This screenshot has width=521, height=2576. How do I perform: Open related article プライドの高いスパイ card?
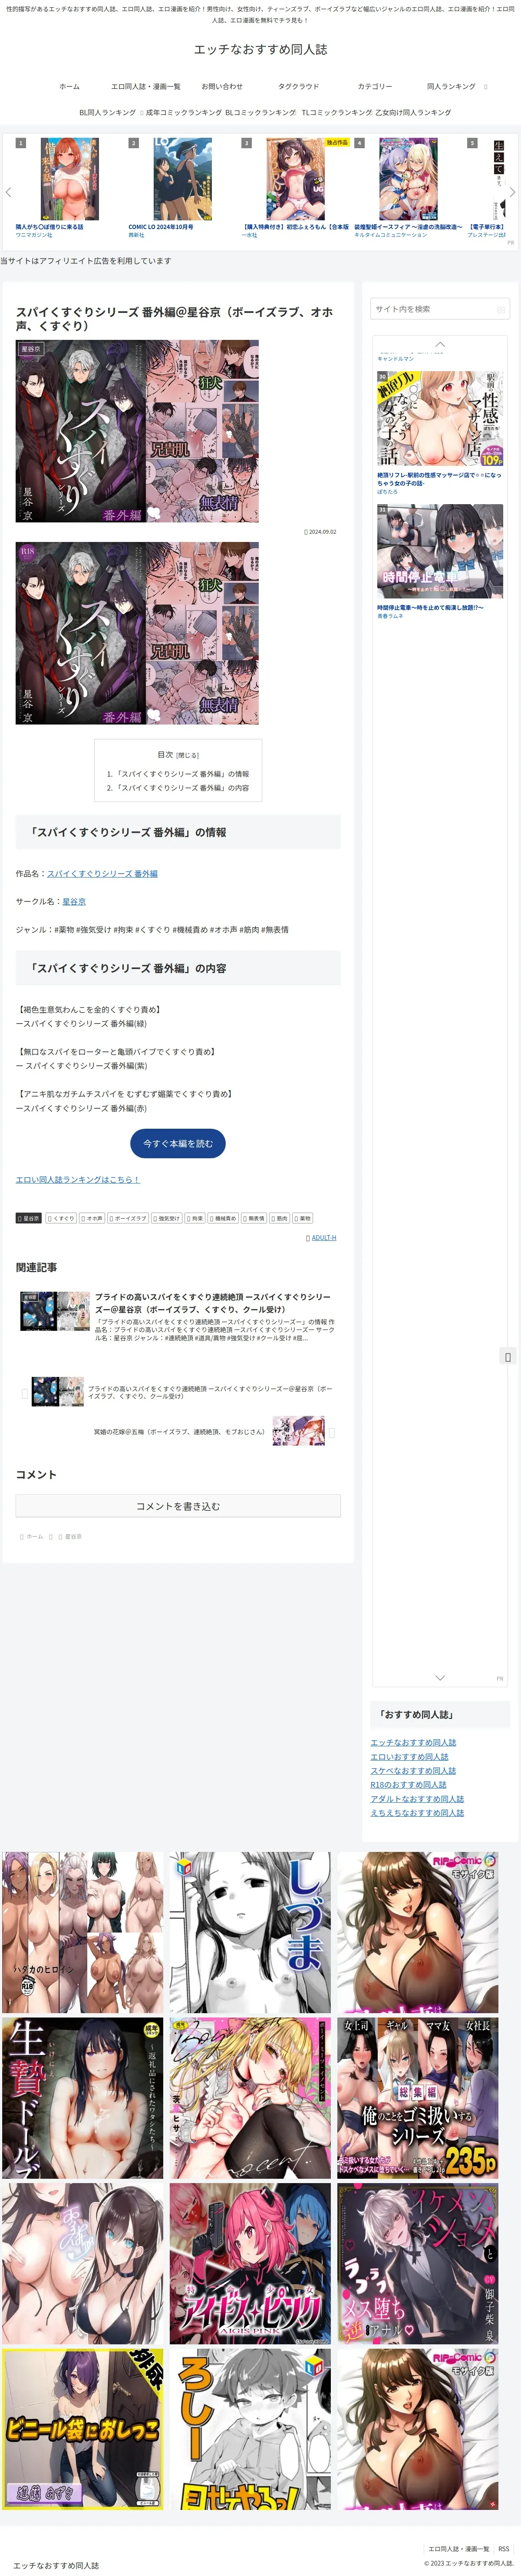tap(178, 1316)
